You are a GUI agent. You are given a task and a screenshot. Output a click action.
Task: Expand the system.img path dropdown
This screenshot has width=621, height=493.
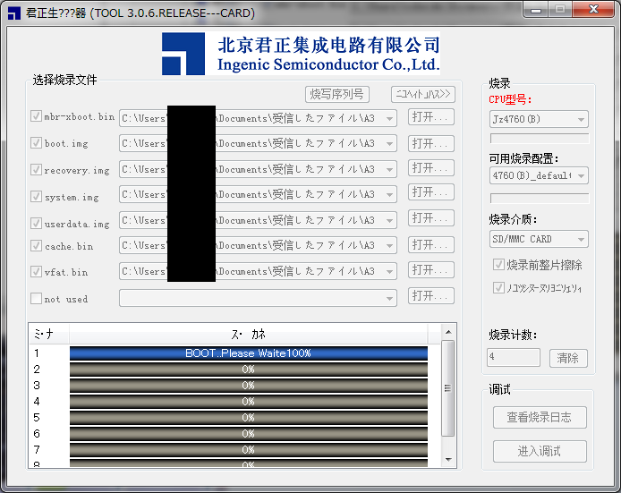(x=390, y=194)
